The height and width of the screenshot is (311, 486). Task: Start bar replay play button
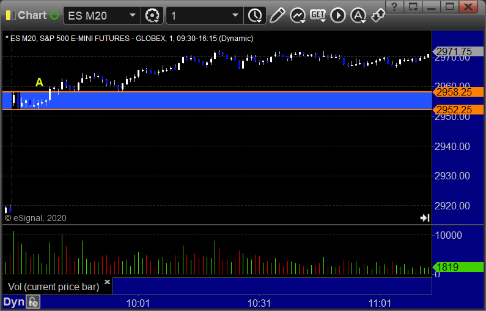click(338, 15)
